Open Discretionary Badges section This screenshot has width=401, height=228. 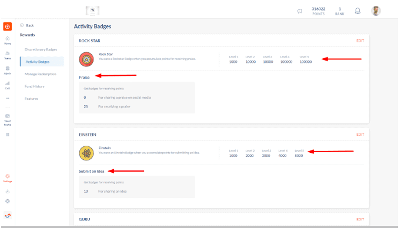[41, 49]
